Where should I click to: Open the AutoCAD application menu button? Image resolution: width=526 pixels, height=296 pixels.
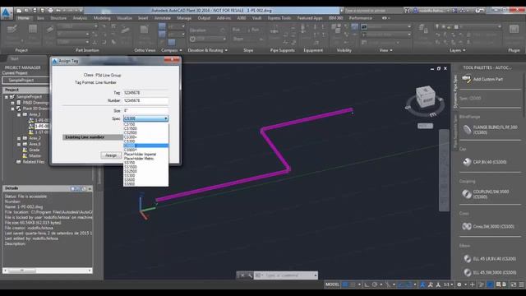pos(7,13)
